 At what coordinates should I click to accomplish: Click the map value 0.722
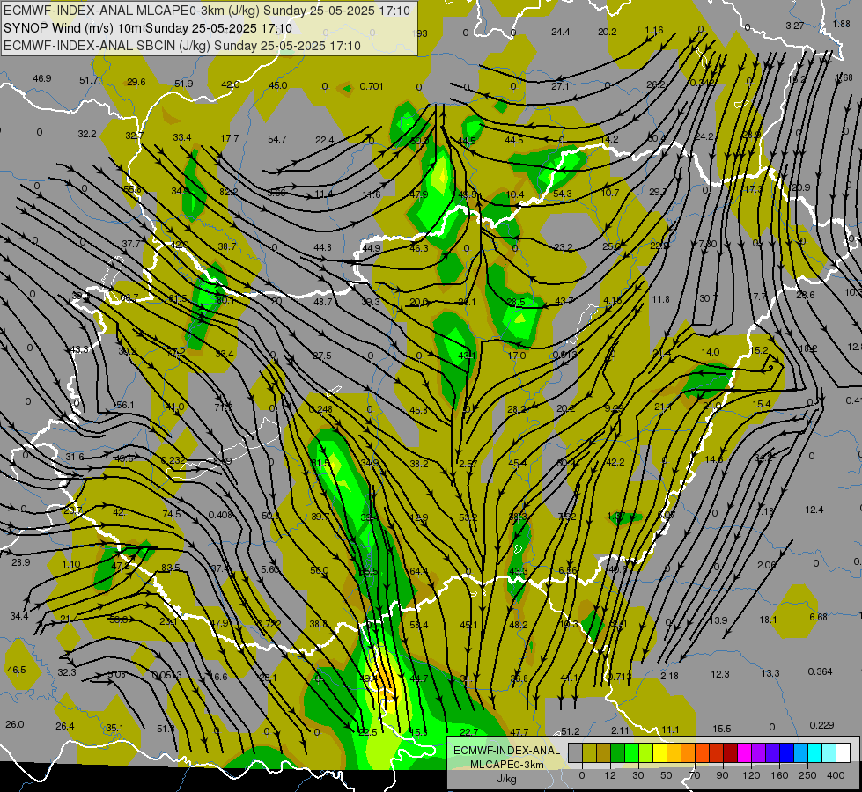click(269, 624)
